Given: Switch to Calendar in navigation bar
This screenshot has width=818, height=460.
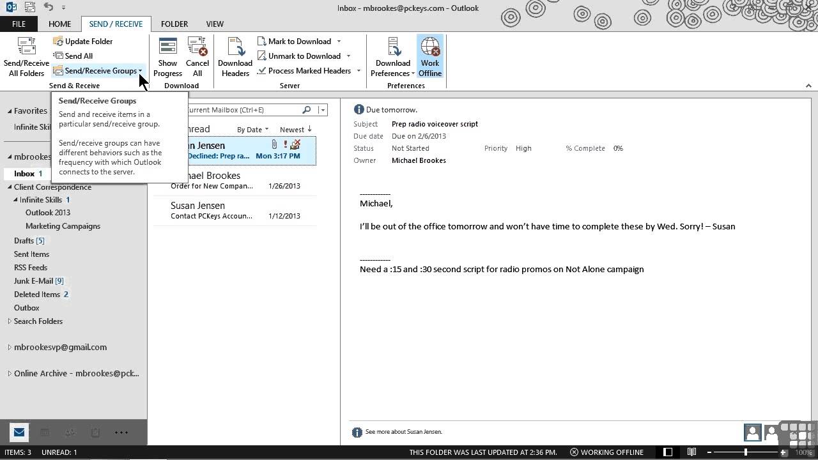Looking at the screenshot, I should click(45, 433).
